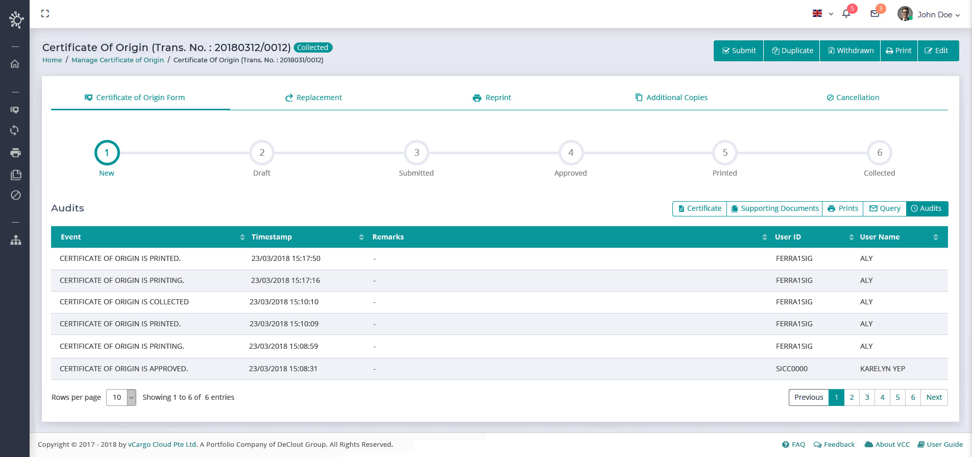
Task: Switch to the Replacement tab
Action: coord(313,98)
